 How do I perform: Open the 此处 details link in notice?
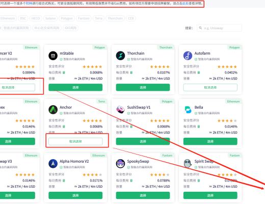[185, 3]
